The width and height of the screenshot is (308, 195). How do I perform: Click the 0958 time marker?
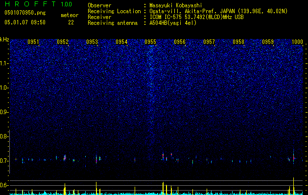click(238, 42)
